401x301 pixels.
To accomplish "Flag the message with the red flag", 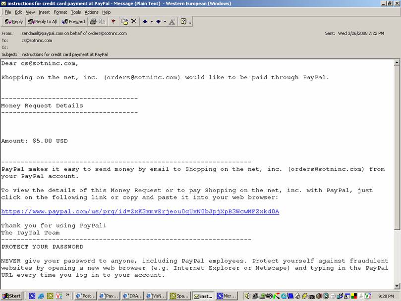I will coord(114,22).
